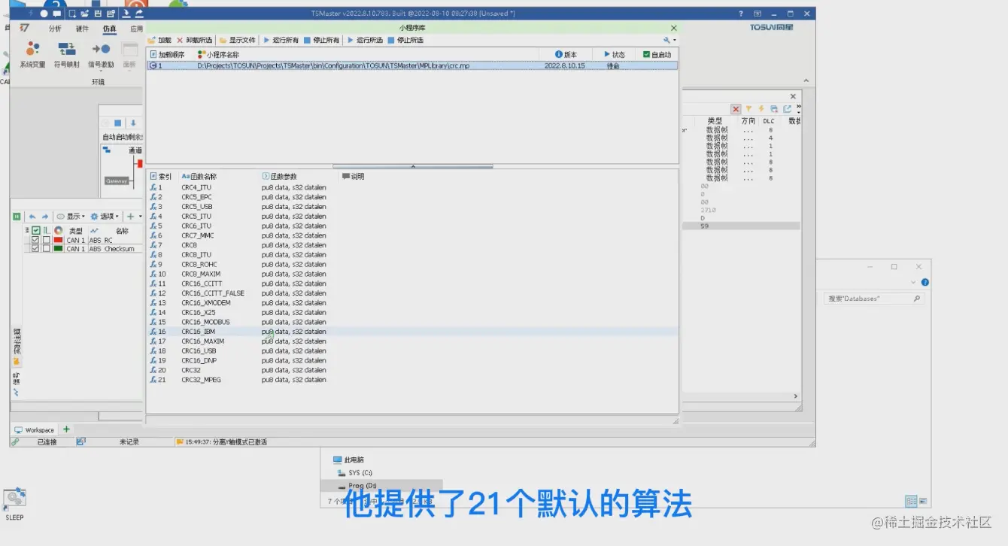Open the 选项 options dropdown
The image size is (1008, 546).
click(x=106, y=217)
